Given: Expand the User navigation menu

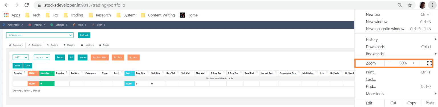Looking at the screenshot, I should [x=99, y=25].
